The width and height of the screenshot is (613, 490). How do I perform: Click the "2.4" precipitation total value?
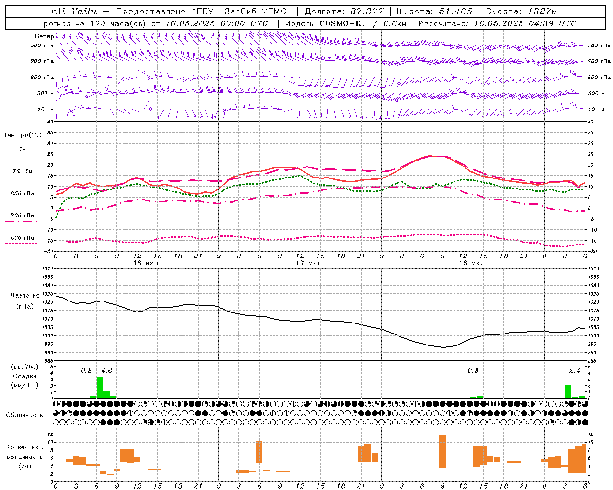point(575,371)
